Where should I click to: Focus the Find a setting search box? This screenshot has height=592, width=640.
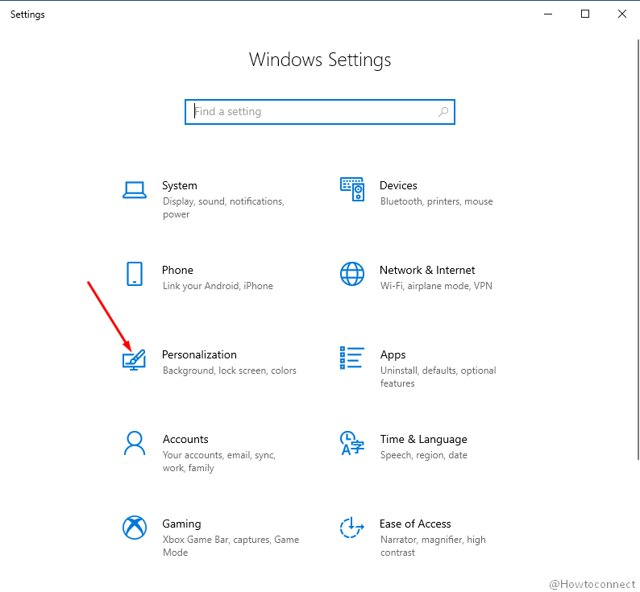click(x=319, y=112)
